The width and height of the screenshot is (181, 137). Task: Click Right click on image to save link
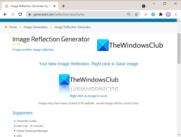pyautogui.click(x=88, y=96)
